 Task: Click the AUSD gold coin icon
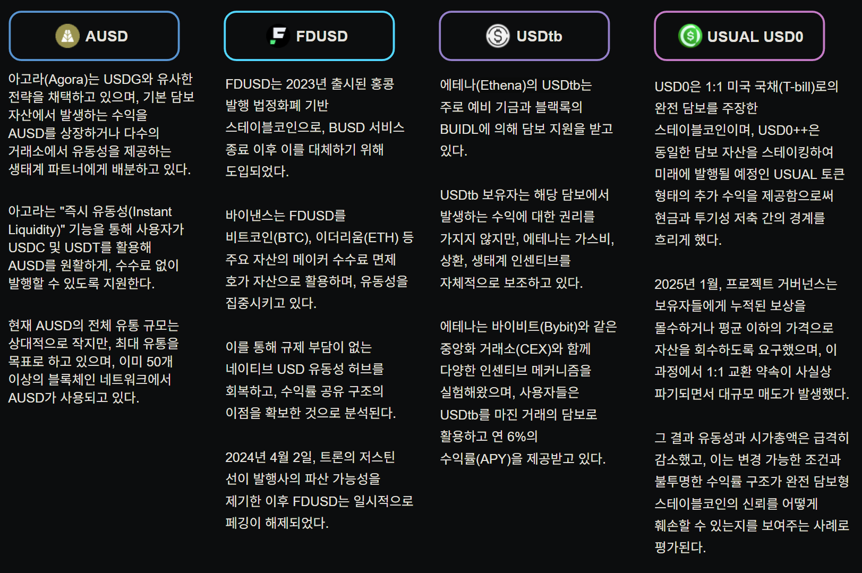tap(67, 36)
